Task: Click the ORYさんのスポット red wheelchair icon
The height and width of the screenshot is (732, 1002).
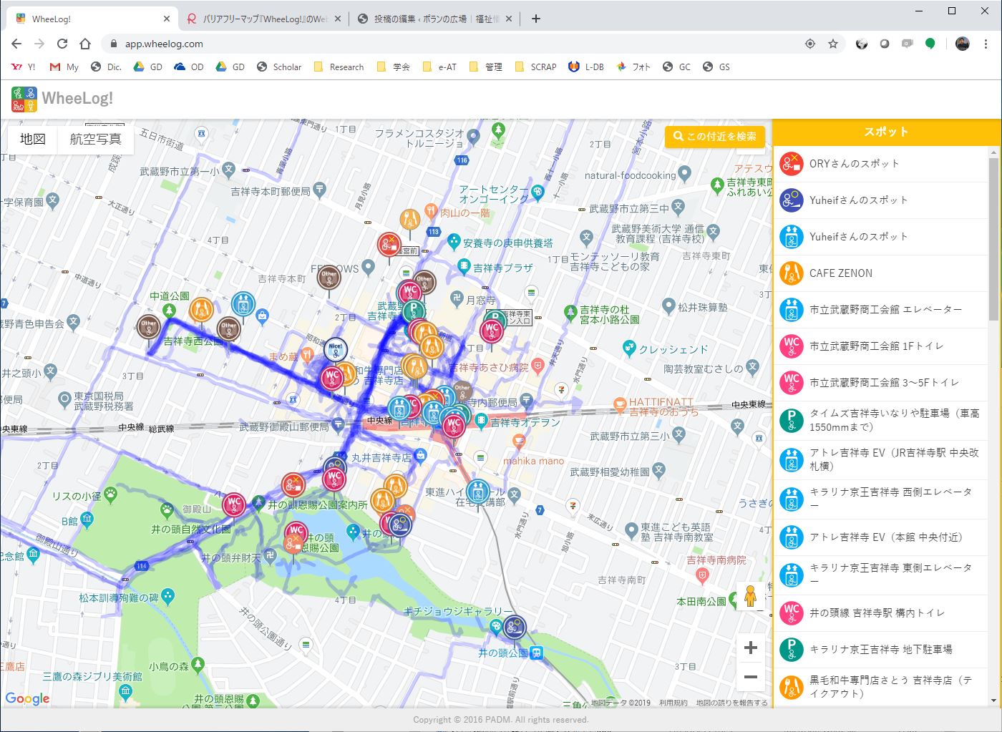Action: pyautogui.click(x=791, y=164)
